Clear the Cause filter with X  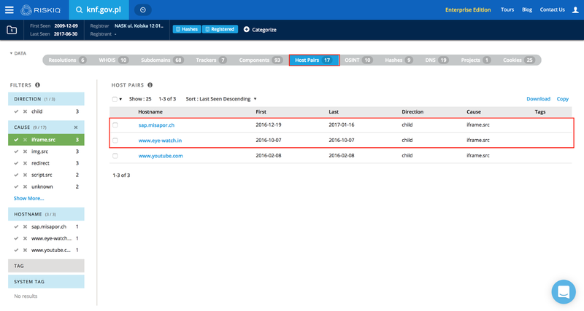(x=76, y=127)
